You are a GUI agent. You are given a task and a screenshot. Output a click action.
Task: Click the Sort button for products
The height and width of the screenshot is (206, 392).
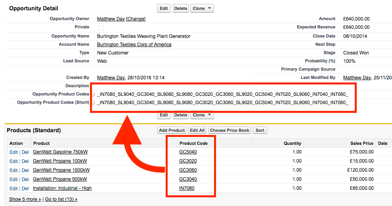[260, 130]
